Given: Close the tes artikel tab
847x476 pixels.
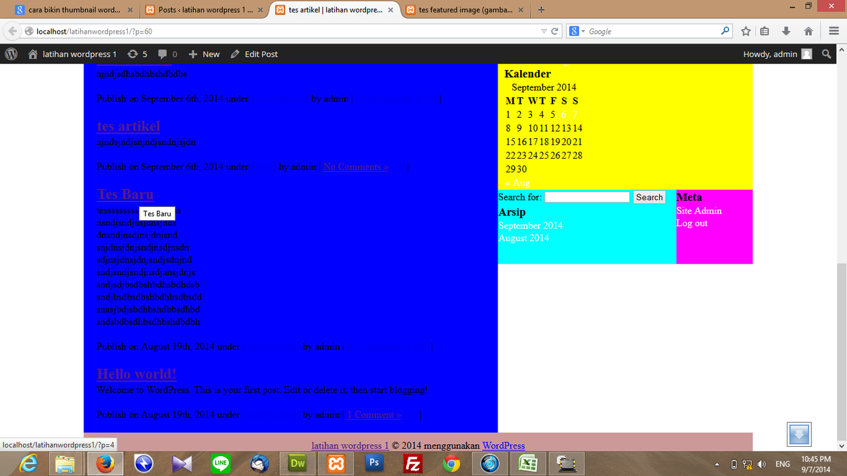Looking at the screenshot, I should (390, 10).
